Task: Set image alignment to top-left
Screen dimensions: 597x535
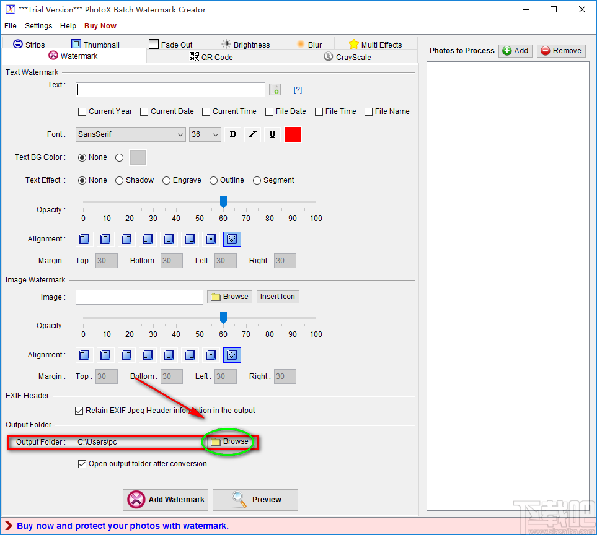Action: pos(84,355)
